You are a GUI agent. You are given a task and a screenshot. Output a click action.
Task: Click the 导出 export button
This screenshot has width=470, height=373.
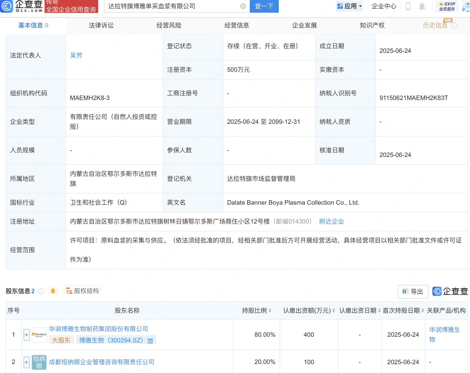point(413,292)
